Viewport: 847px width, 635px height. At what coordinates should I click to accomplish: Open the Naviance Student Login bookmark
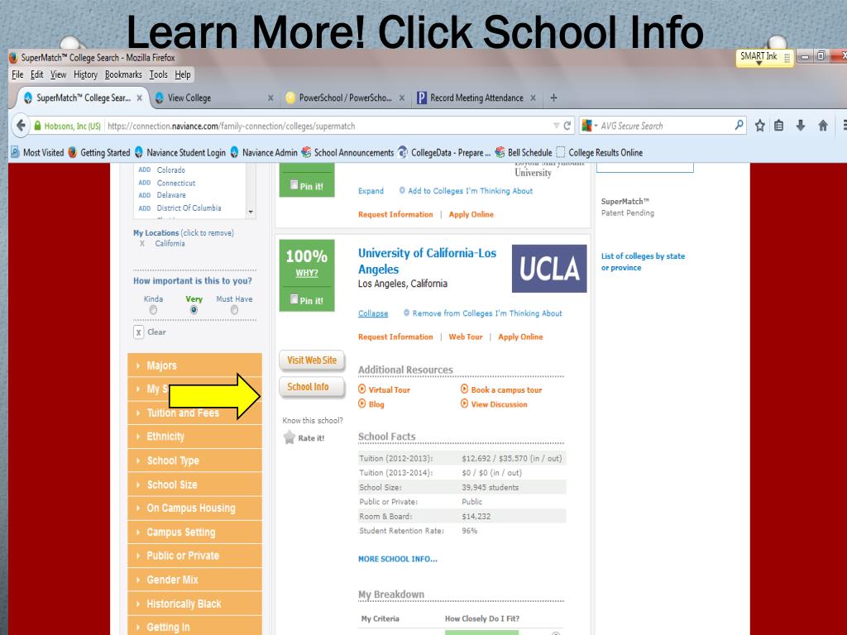(180, 152)
